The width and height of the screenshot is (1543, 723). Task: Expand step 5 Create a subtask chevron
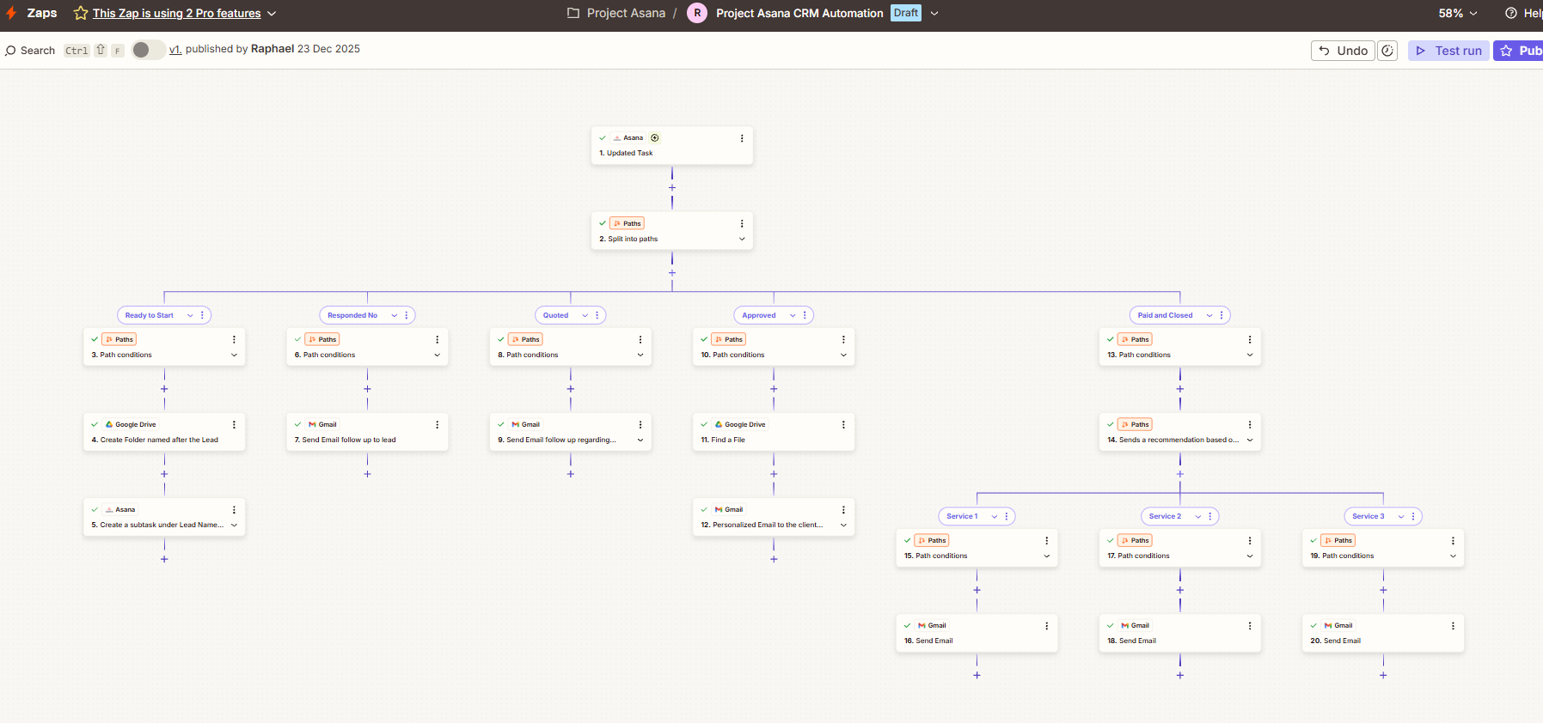click(x=234, y=525)
